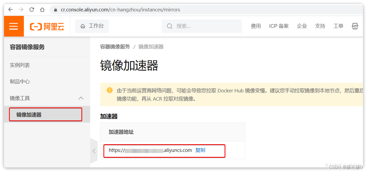Collapse the 镜像工具 section chevron
367x172 pixels.
(x=81, y=98)
